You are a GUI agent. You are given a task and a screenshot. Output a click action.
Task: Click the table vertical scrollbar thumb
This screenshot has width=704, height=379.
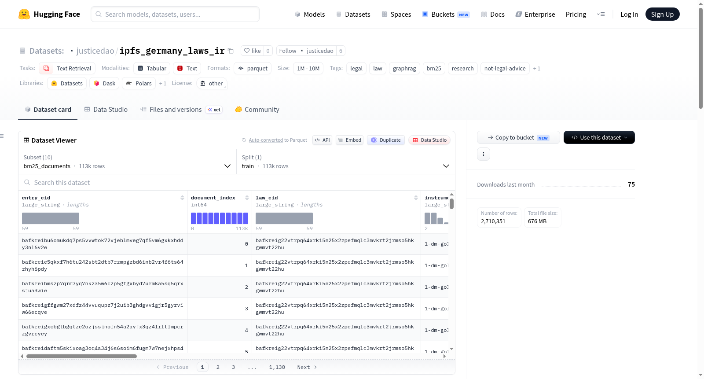[x=451, y=204]
